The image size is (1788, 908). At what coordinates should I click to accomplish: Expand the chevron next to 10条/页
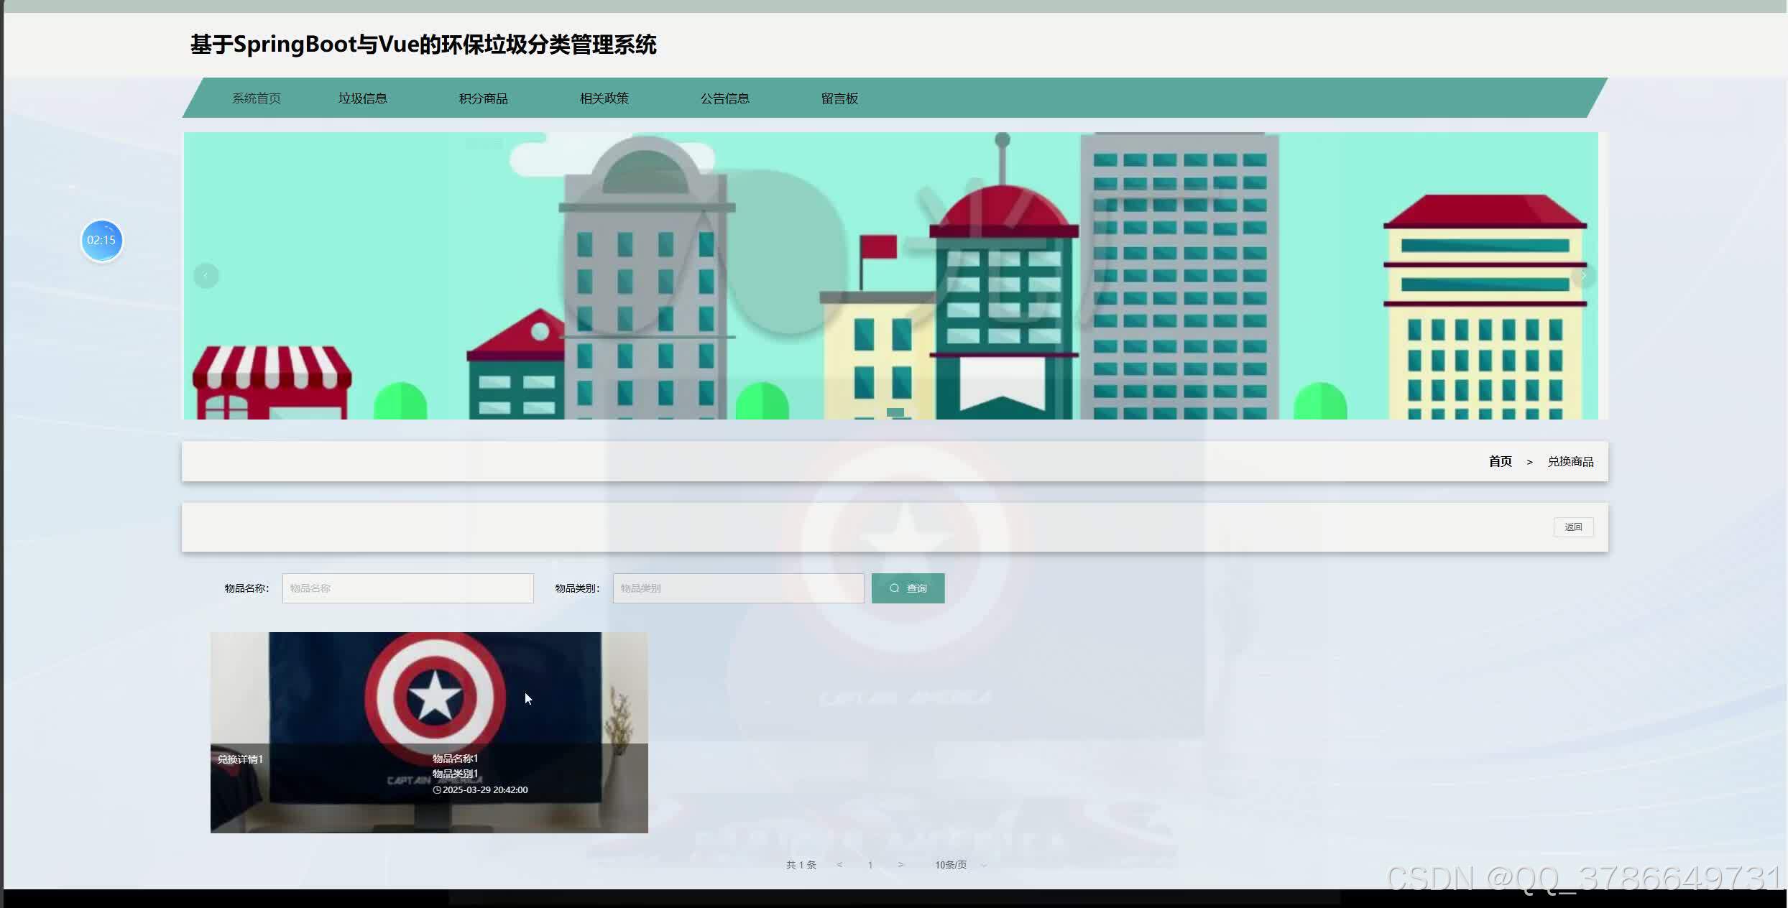[985, 866]
